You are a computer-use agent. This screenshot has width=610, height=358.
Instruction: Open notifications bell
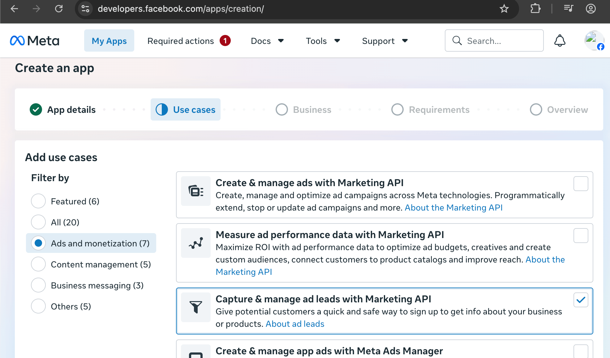(x=560, y=40)
